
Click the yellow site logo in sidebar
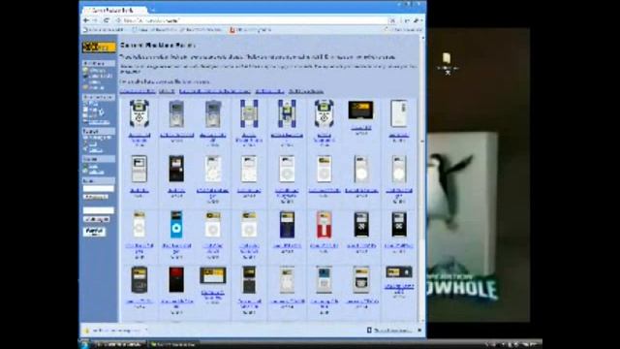(x=99, y=48)
